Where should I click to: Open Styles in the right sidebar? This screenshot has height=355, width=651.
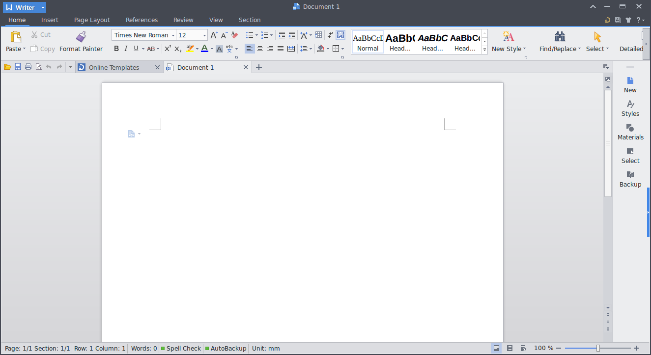(630, 109)
